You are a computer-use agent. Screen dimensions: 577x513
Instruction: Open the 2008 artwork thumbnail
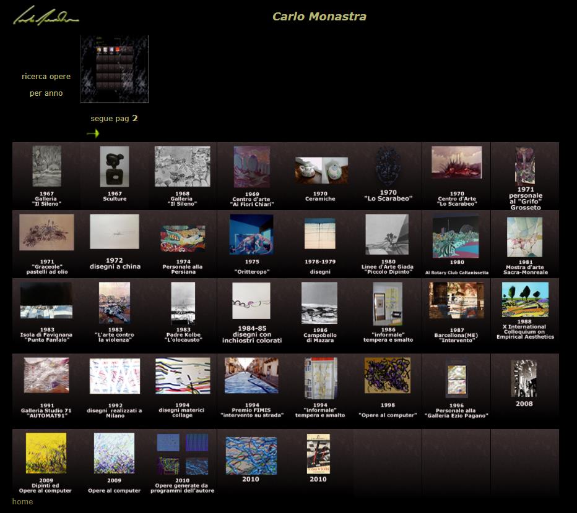[524, 378]
